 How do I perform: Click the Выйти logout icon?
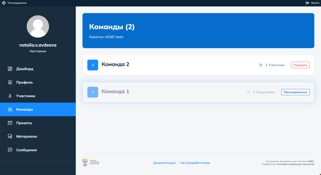307,3
